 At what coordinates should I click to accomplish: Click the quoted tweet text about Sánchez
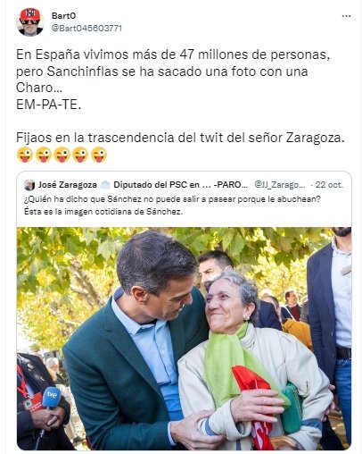pyautogui.click(x=172, y=206)
